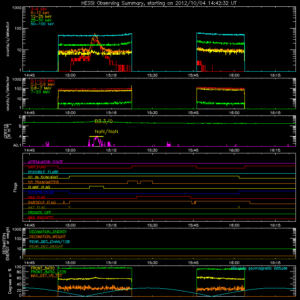The image size is (300, 300).
Task: Select the '3-6 keV' legend label
Action: [39, 9]
